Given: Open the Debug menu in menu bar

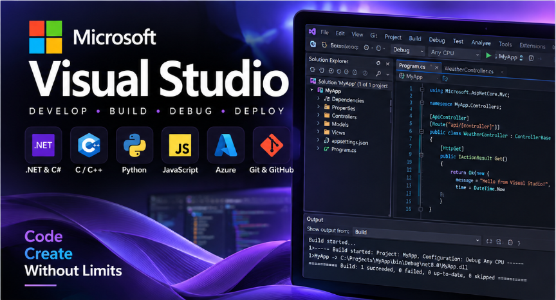Looking at the screenshot, I should tap(437, 40).
